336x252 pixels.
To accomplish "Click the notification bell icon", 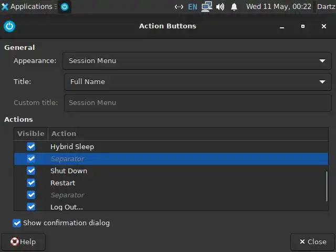I will (x=234, y=7).
